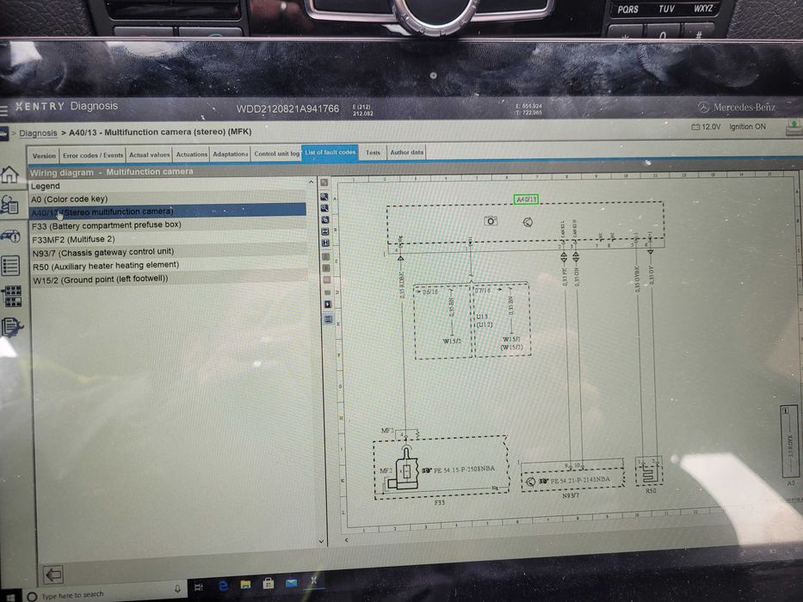The width and height of the screenshot is (803, 602).
Task: Open File Explorer from the taskbar
Action: [245, 584]
